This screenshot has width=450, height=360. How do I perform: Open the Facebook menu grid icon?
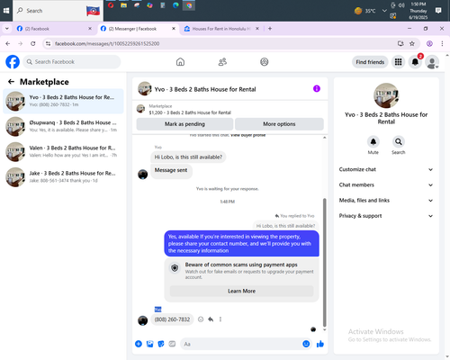(398, 62)
